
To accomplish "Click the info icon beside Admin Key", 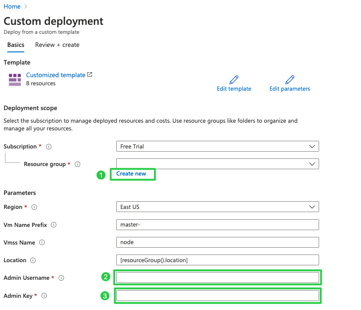I will tap(44, 296).
